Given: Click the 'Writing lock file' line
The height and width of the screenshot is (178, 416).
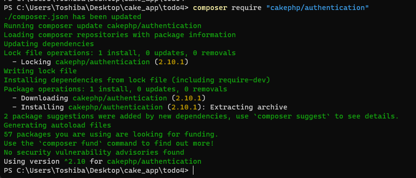Looking at the screenshot, I should pyautogui.click(x=40, y=71).
